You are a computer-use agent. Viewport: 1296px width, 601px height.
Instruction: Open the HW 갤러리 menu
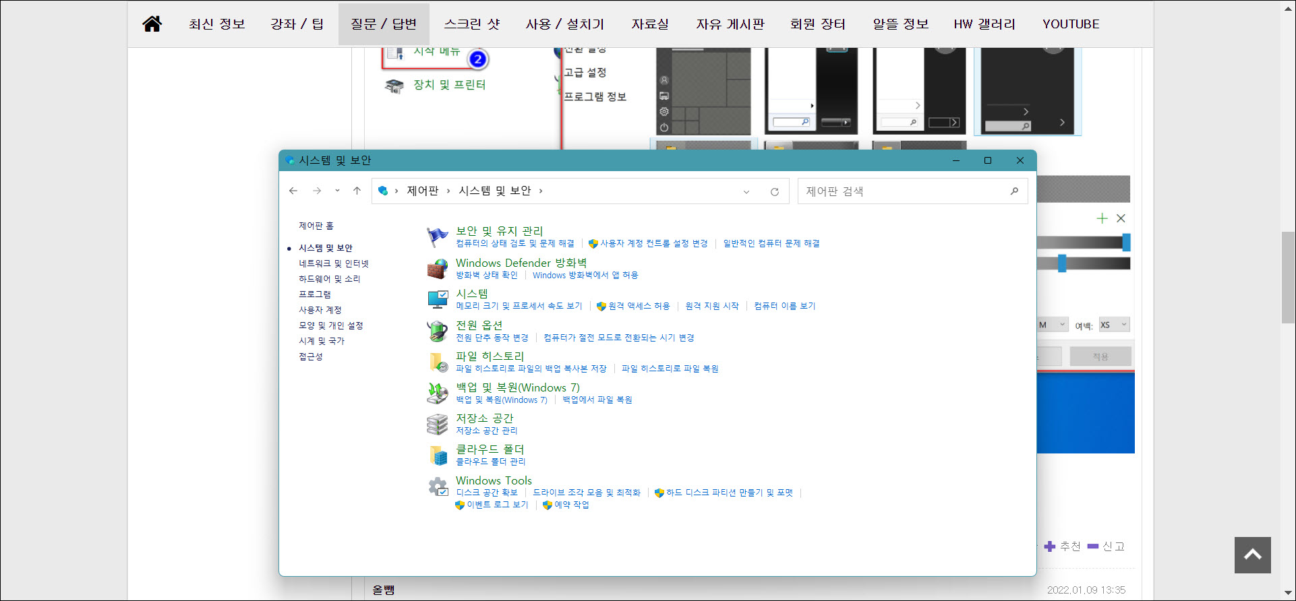(x=984, y=24)
